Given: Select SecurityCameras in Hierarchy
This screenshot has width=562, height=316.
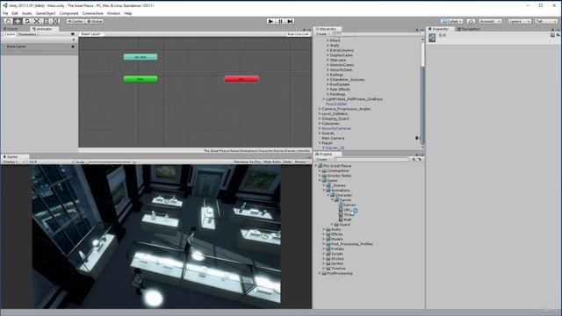Looking at the screenshot, I should 336,128.
